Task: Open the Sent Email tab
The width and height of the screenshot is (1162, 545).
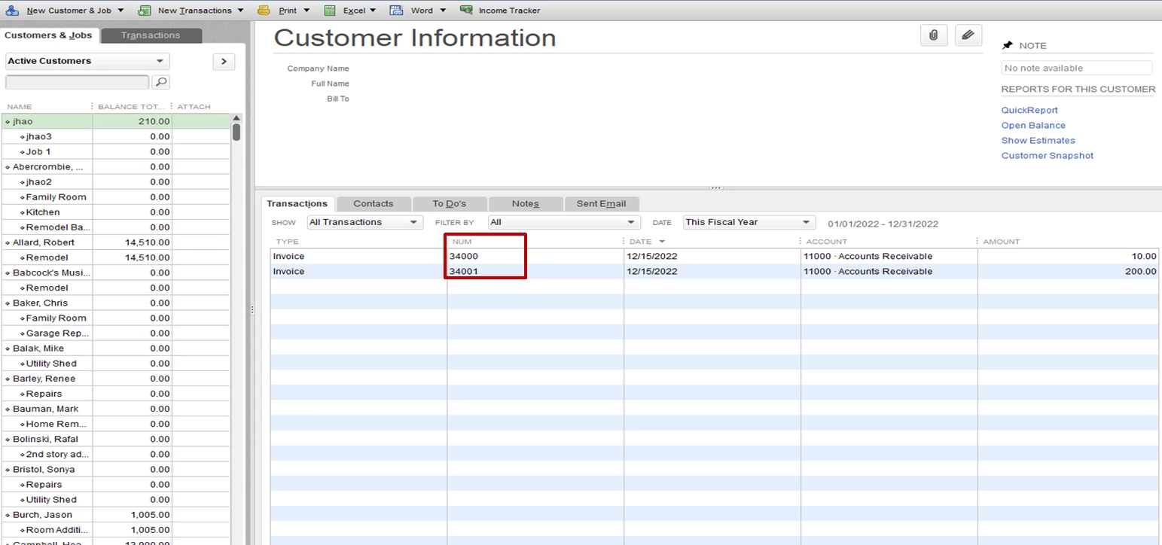Action: pos(601,204)
